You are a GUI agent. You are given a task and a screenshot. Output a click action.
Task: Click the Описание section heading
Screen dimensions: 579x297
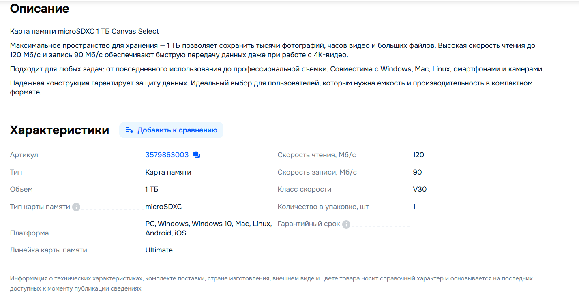pyautogui.click(x=39, y=9)
